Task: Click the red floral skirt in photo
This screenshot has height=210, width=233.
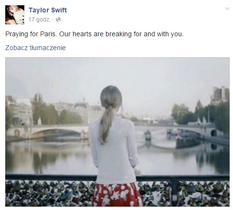Action: click(117, 195)
